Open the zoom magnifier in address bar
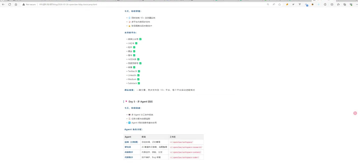Image resolution: width=358 pixels, height=163 pixels. pyautogui.click(x=268, y=4)
